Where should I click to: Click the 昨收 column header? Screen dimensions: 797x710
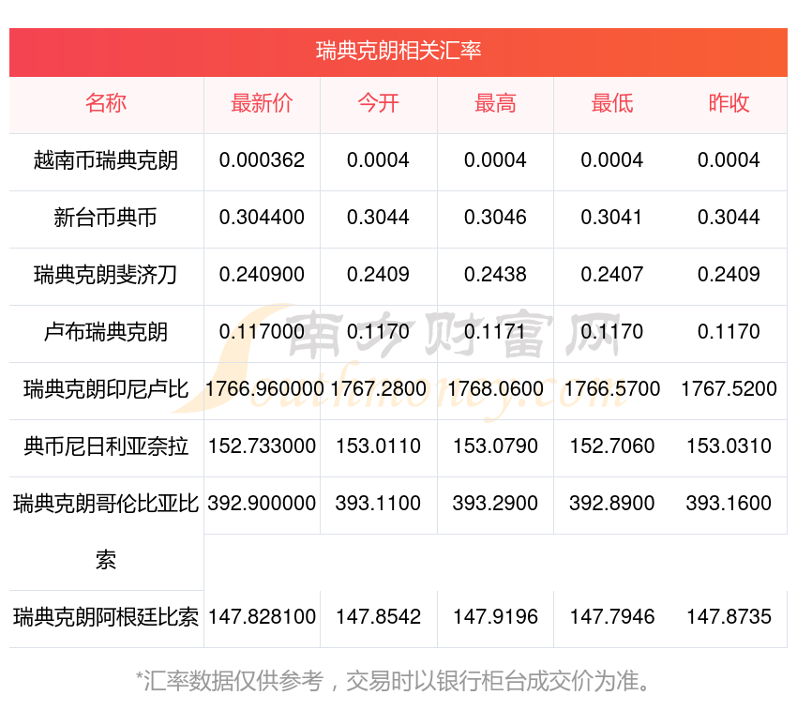tap(729, 103)
